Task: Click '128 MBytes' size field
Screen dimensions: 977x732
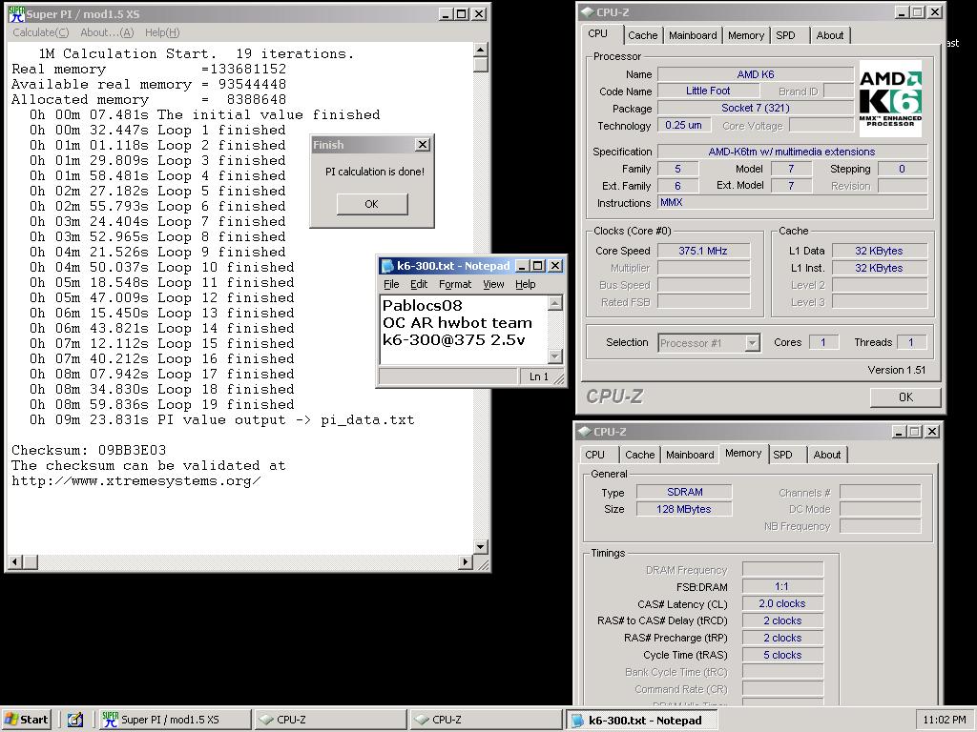Action: 684,509
